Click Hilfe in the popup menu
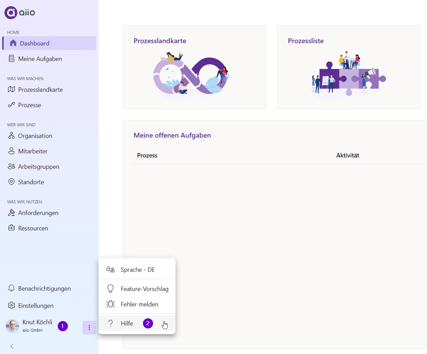 click(x=137, y=323)
